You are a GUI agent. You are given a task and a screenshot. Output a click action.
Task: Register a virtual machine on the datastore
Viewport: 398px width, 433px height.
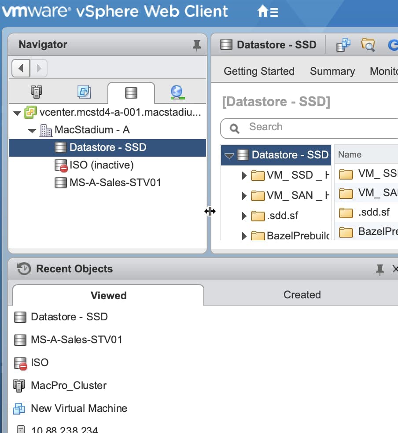(343, 44)
